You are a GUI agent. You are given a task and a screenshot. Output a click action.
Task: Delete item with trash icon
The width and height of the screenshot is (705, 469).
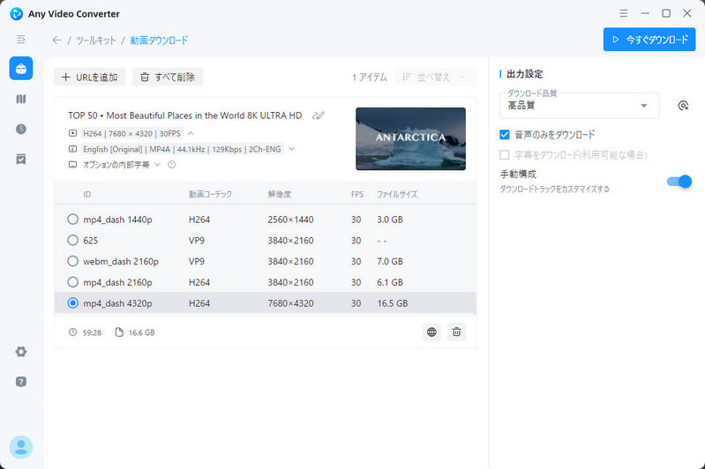tap(456, 332)
